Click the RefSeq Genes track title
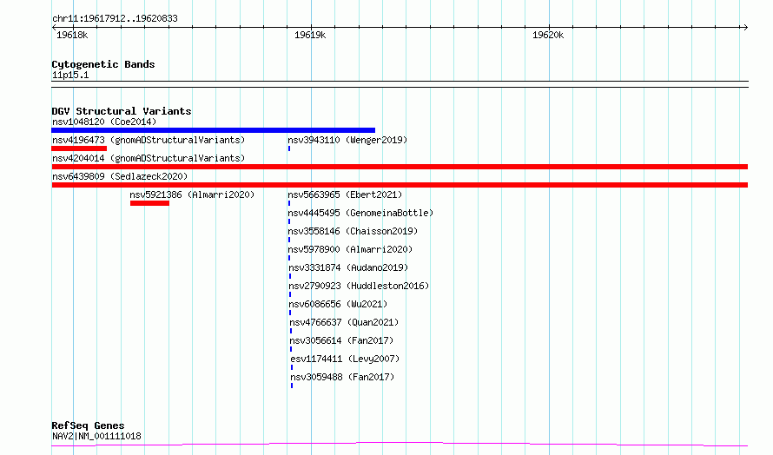 point(89,425)
